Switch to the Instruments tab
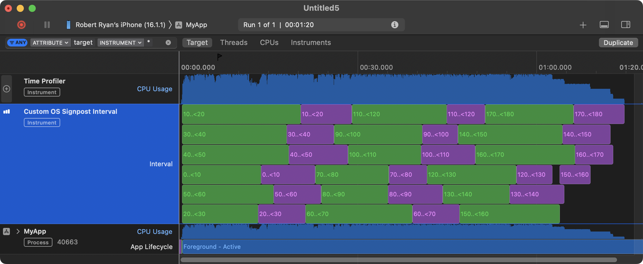 (311, 43)
